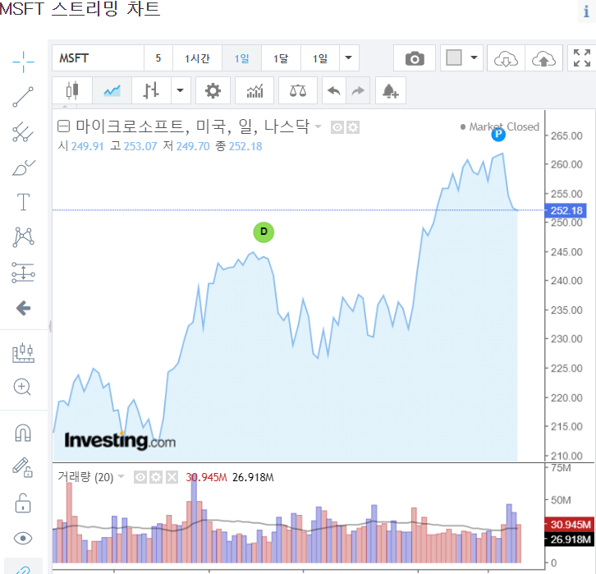Open the color theme dropdown arrow
The height and width of the screenshot is (574, 596).
pyautogui.click(x=474, y=57)
